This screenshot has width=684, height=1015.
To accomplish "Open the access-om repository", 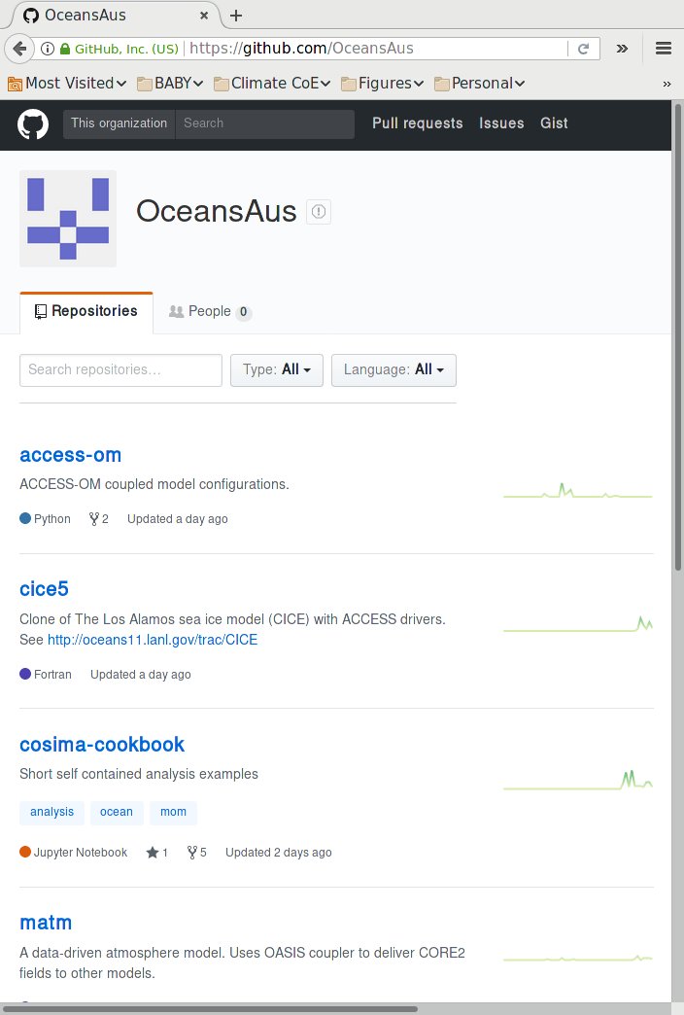I will (71, 455).
